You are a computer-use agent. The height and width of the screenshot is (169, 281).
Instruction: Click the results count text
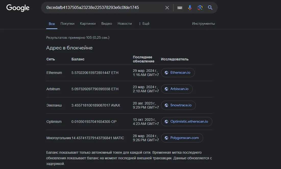coord(78,37)
